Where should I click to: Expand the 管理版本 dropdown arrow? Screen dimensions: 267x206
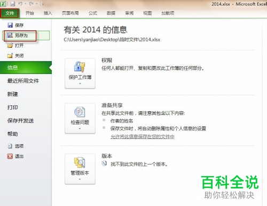click(x=80, y=179)
